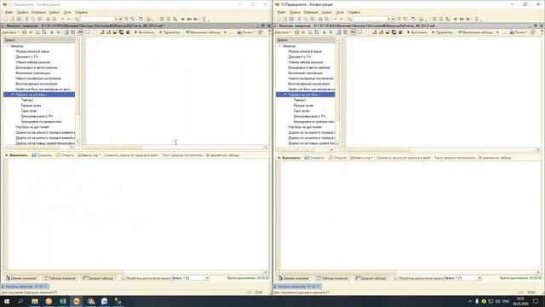Click red delete X in left query console toolbar
The width and height of the screenshot is (545, 307).
click(31, 32)
